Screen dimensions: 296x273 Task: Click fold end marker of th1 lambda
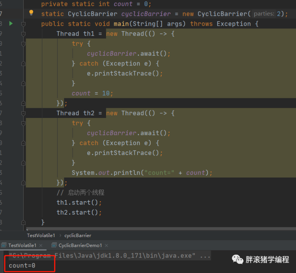(x=23, y=103)
